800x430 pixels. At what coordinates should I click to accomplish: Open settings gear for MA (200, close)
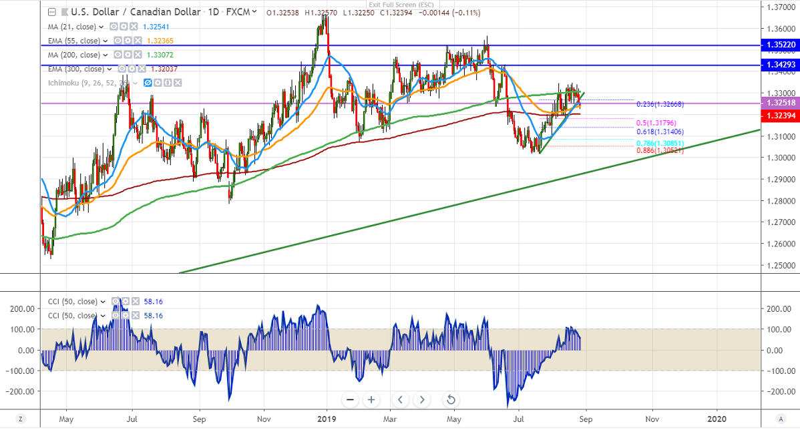(x=127, y=55)
